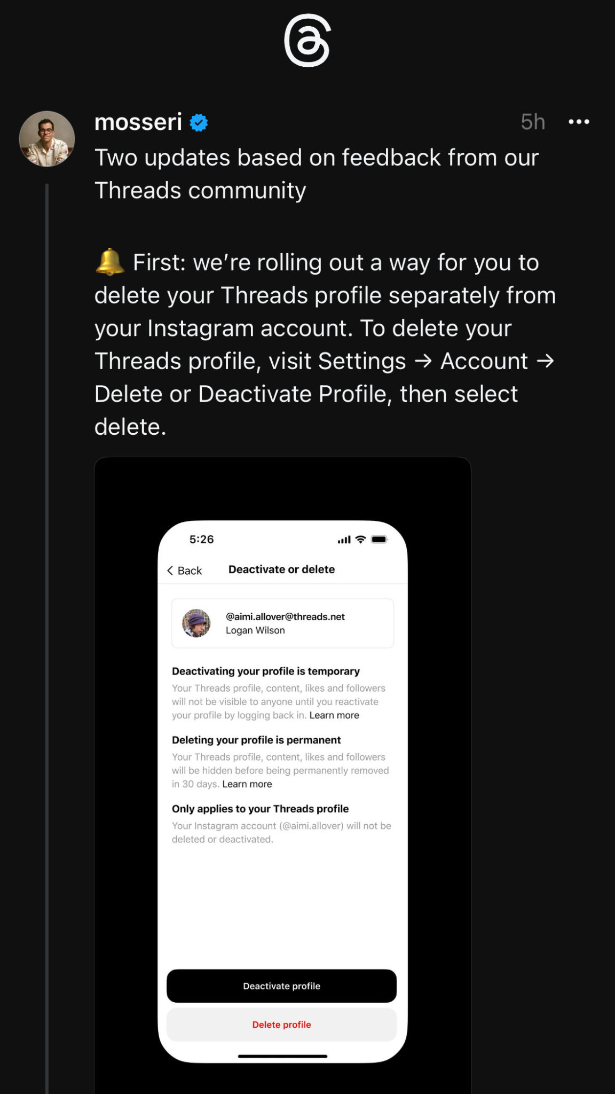Tap the Wi-Fi status icon
The height and width of the screenshot is (1094, 615).
coord(360,540)
